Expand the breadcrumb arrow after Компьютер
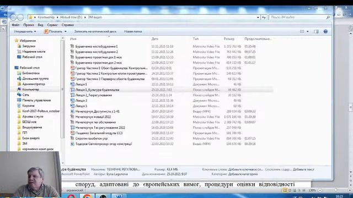The width and height of the screenshot is (353, 198). coord(57,17)
